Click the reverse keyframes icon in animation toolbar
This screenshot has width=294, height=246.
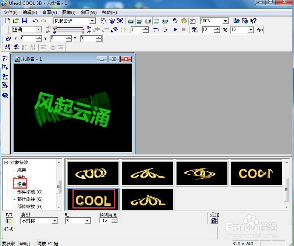[x=114, y=30]
